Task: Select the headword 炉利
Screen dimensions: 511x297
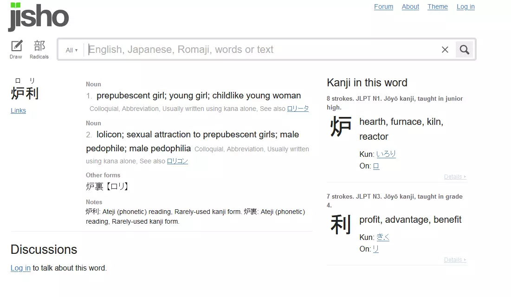Action: (x=25, y=94)
